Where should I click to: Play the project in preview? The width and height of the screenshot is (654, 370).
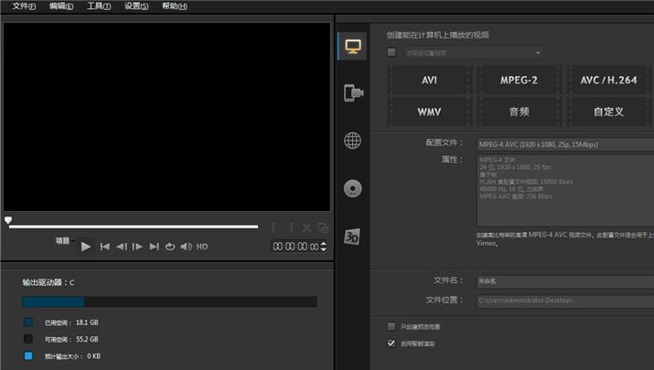[85, 247]
